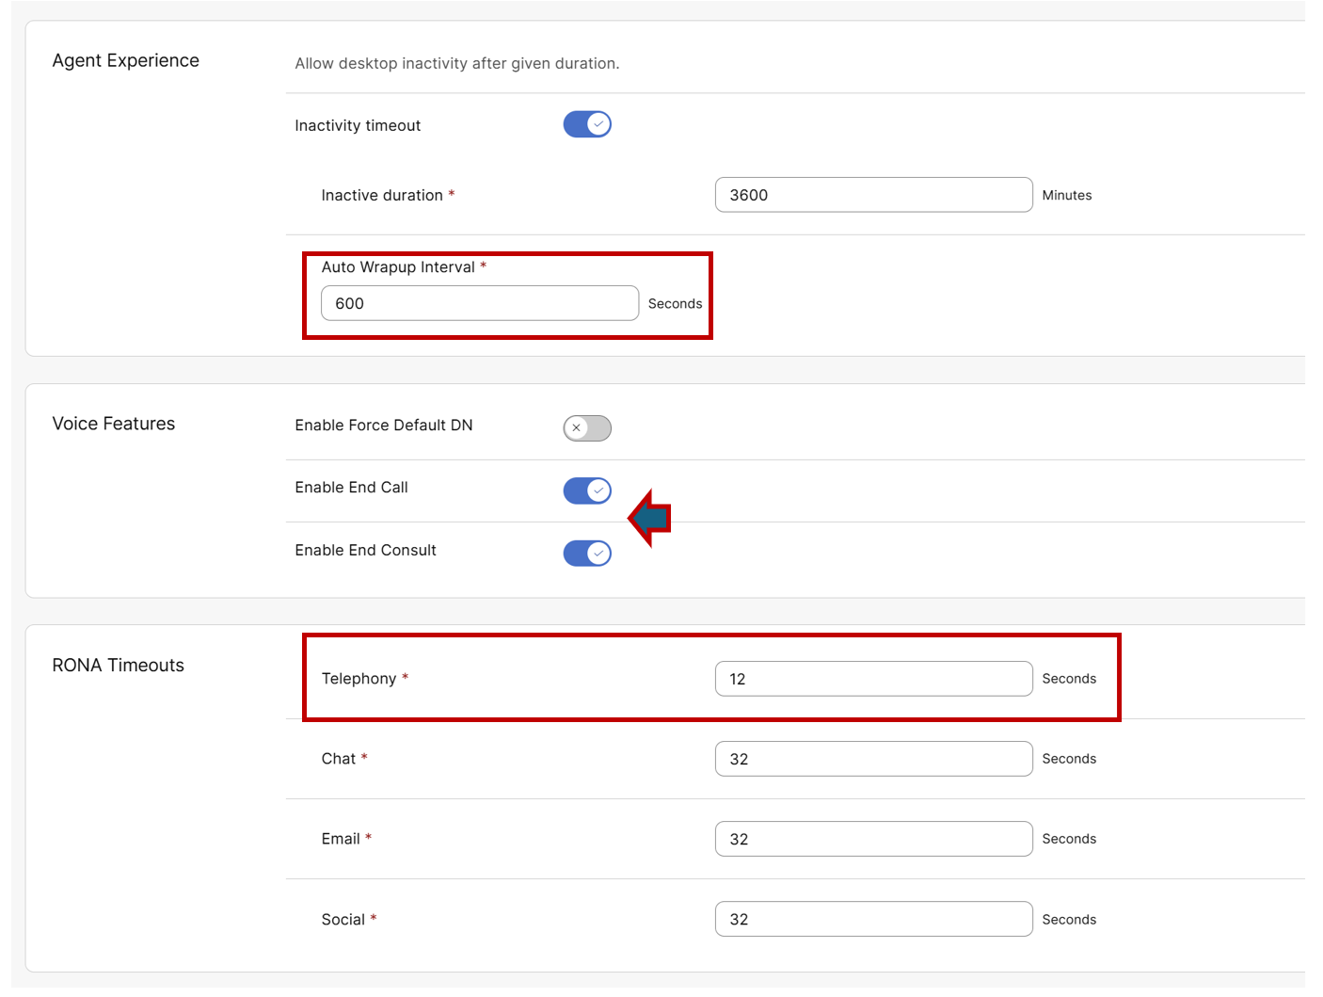
Task: Turn off the Inactivity timeout toggle
Action: (587, 124)
